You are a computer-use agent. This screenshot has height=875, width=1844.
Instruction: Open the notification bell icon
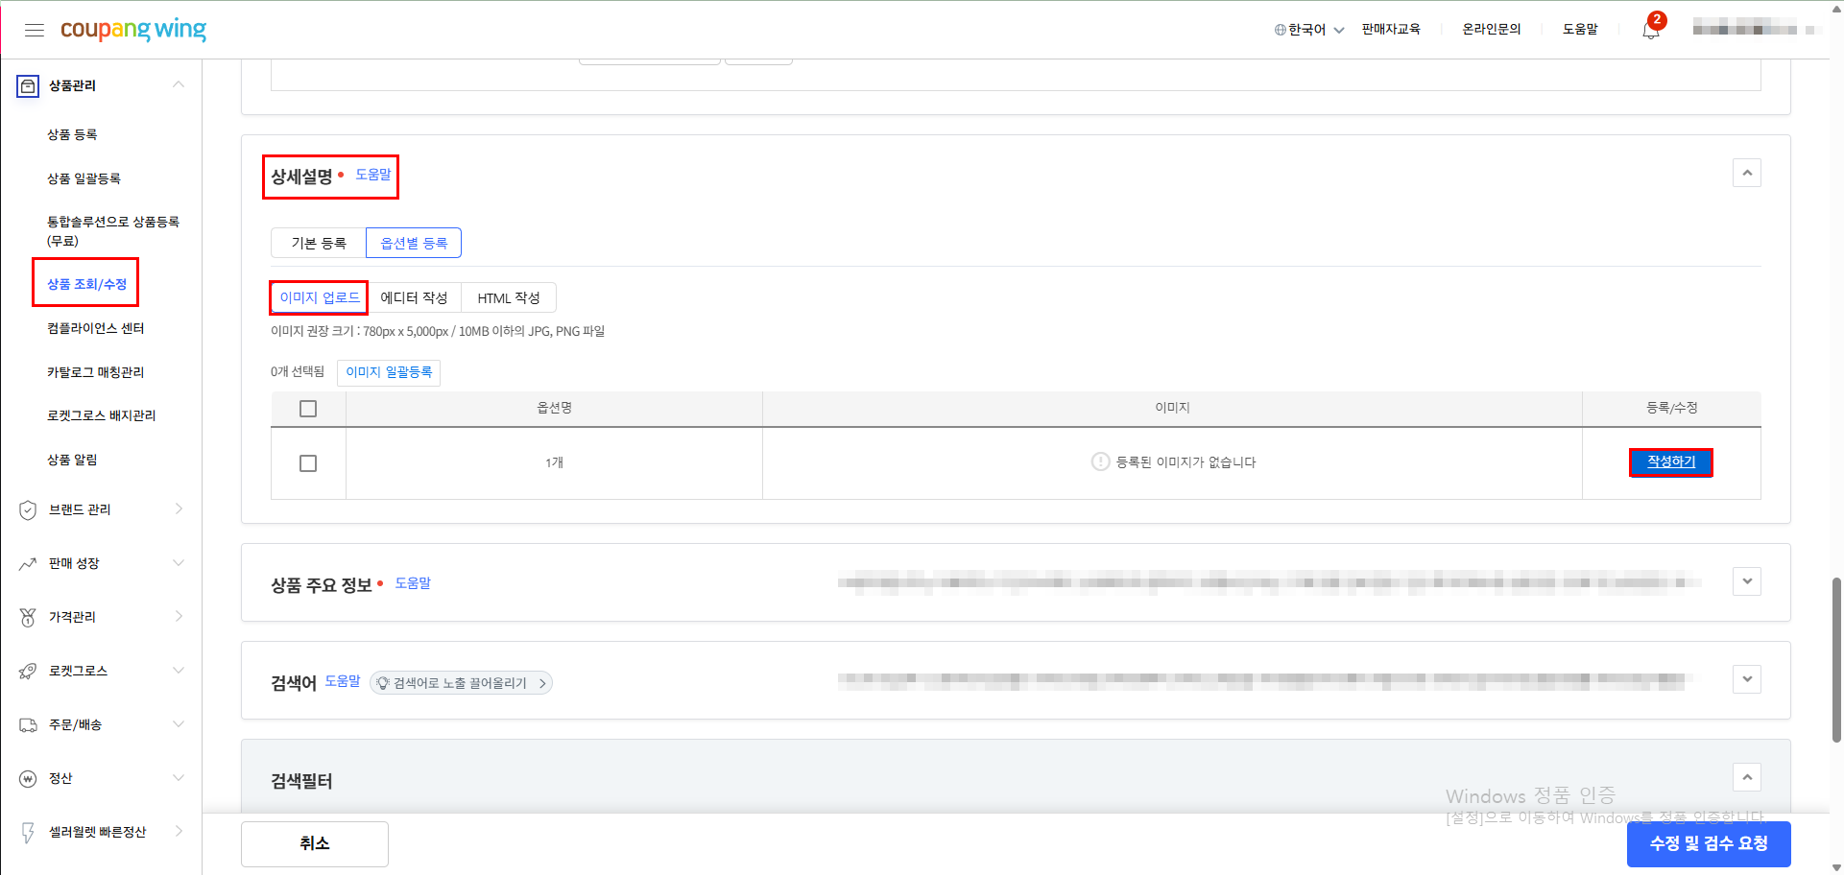click(1651, 30)
